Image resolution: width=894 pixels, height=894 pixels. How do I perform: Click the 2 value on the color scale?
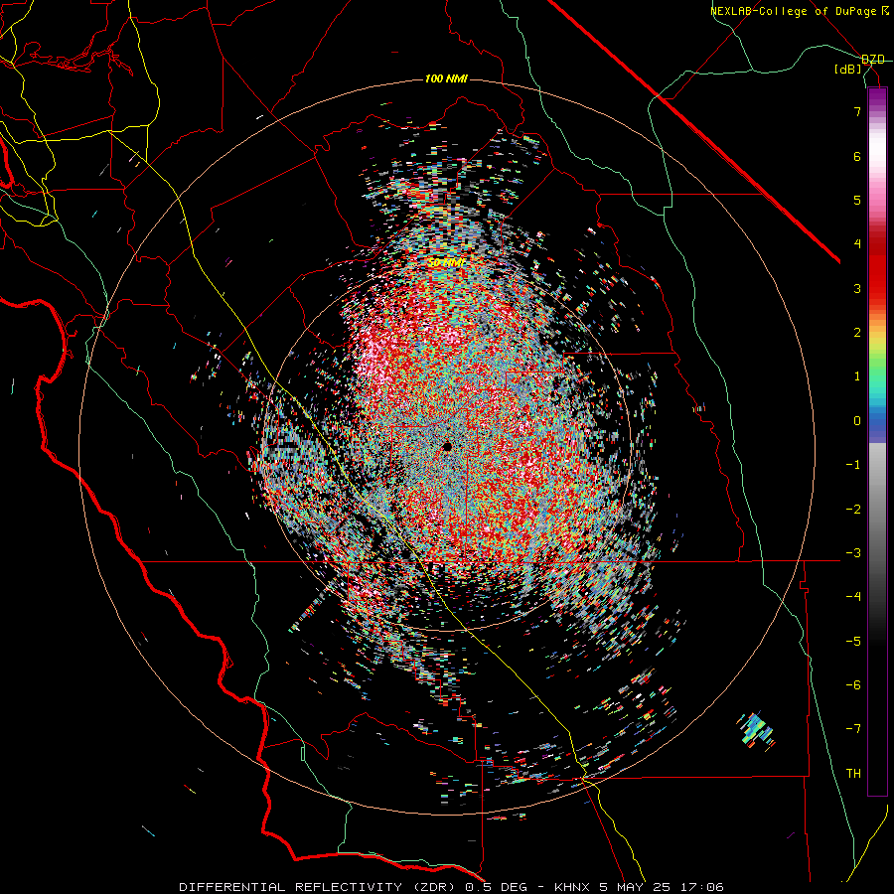tap(857, 333)
